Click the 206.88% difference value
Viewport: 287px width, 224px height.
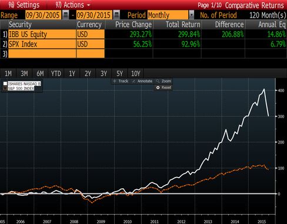233,34
